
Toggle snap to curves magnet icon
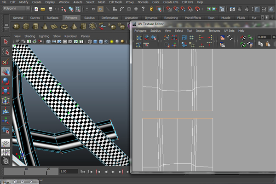click(176, 9)
